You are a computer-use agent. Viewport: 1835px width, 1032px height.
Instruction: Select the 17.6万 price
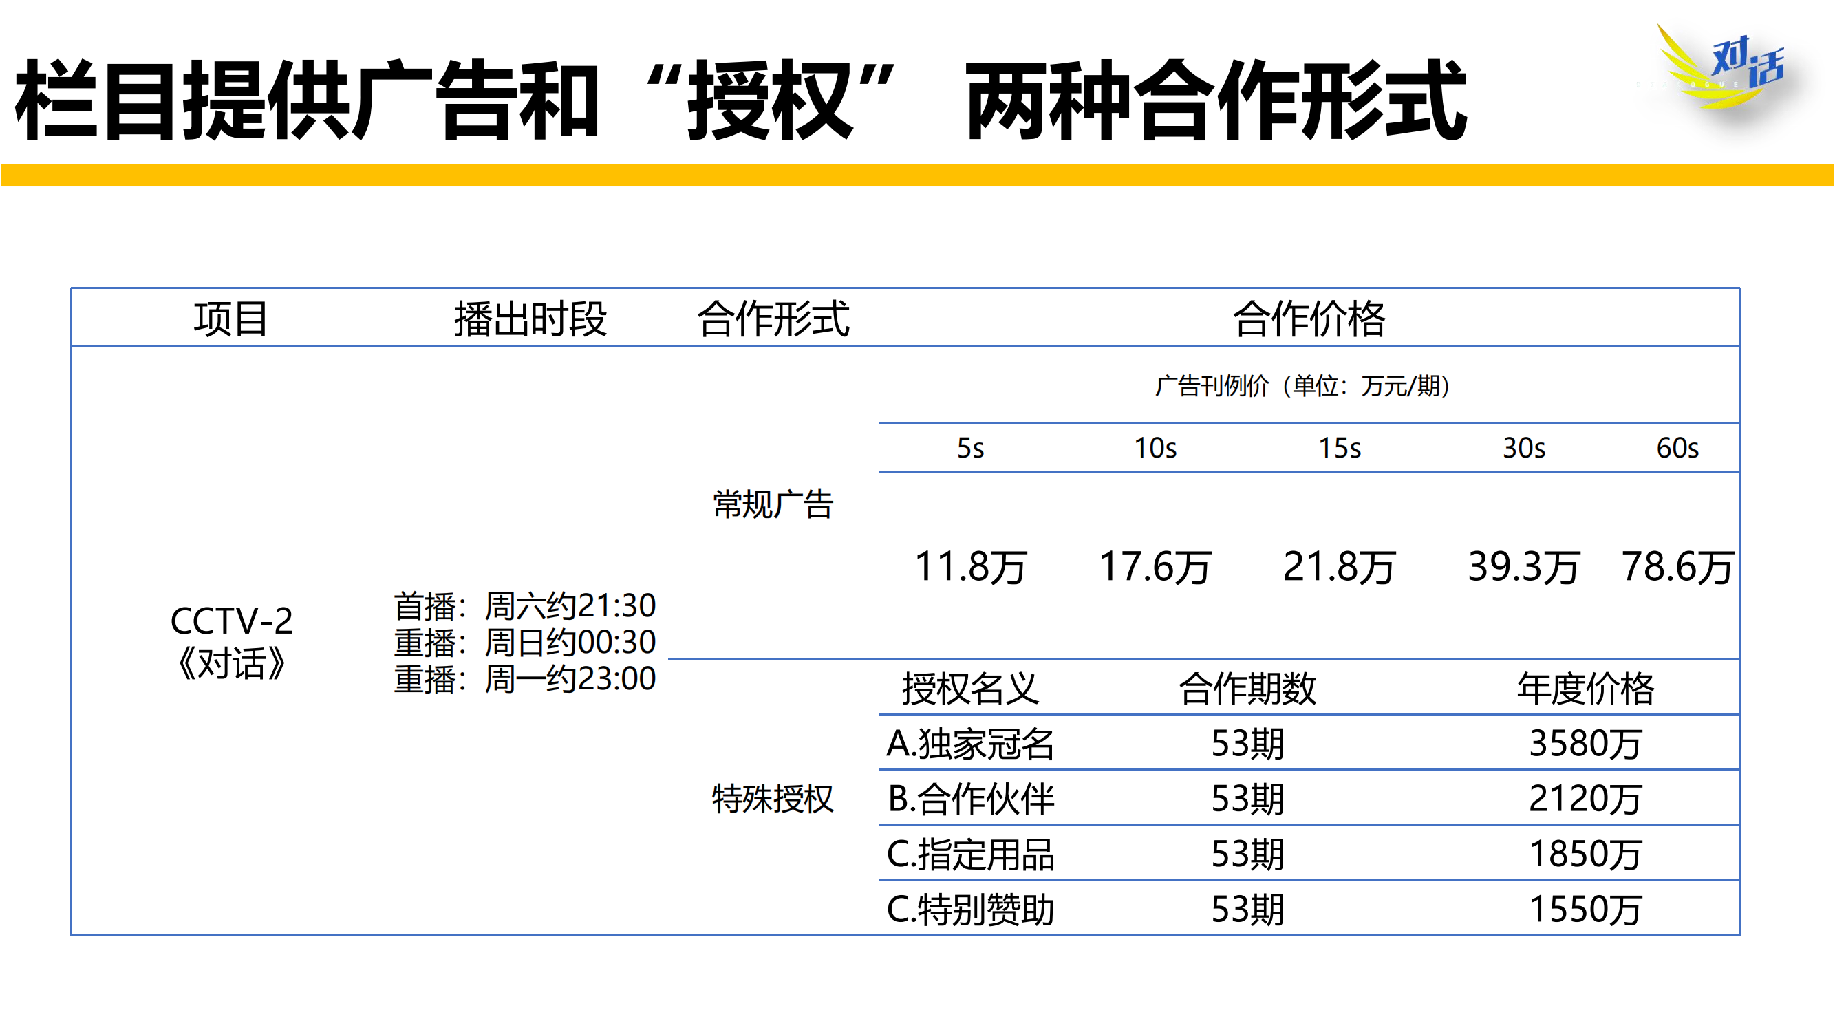[x=1155, y=567]
